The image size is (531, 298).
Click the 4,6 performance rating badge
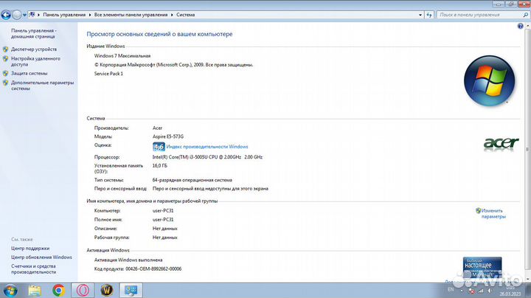159,147
